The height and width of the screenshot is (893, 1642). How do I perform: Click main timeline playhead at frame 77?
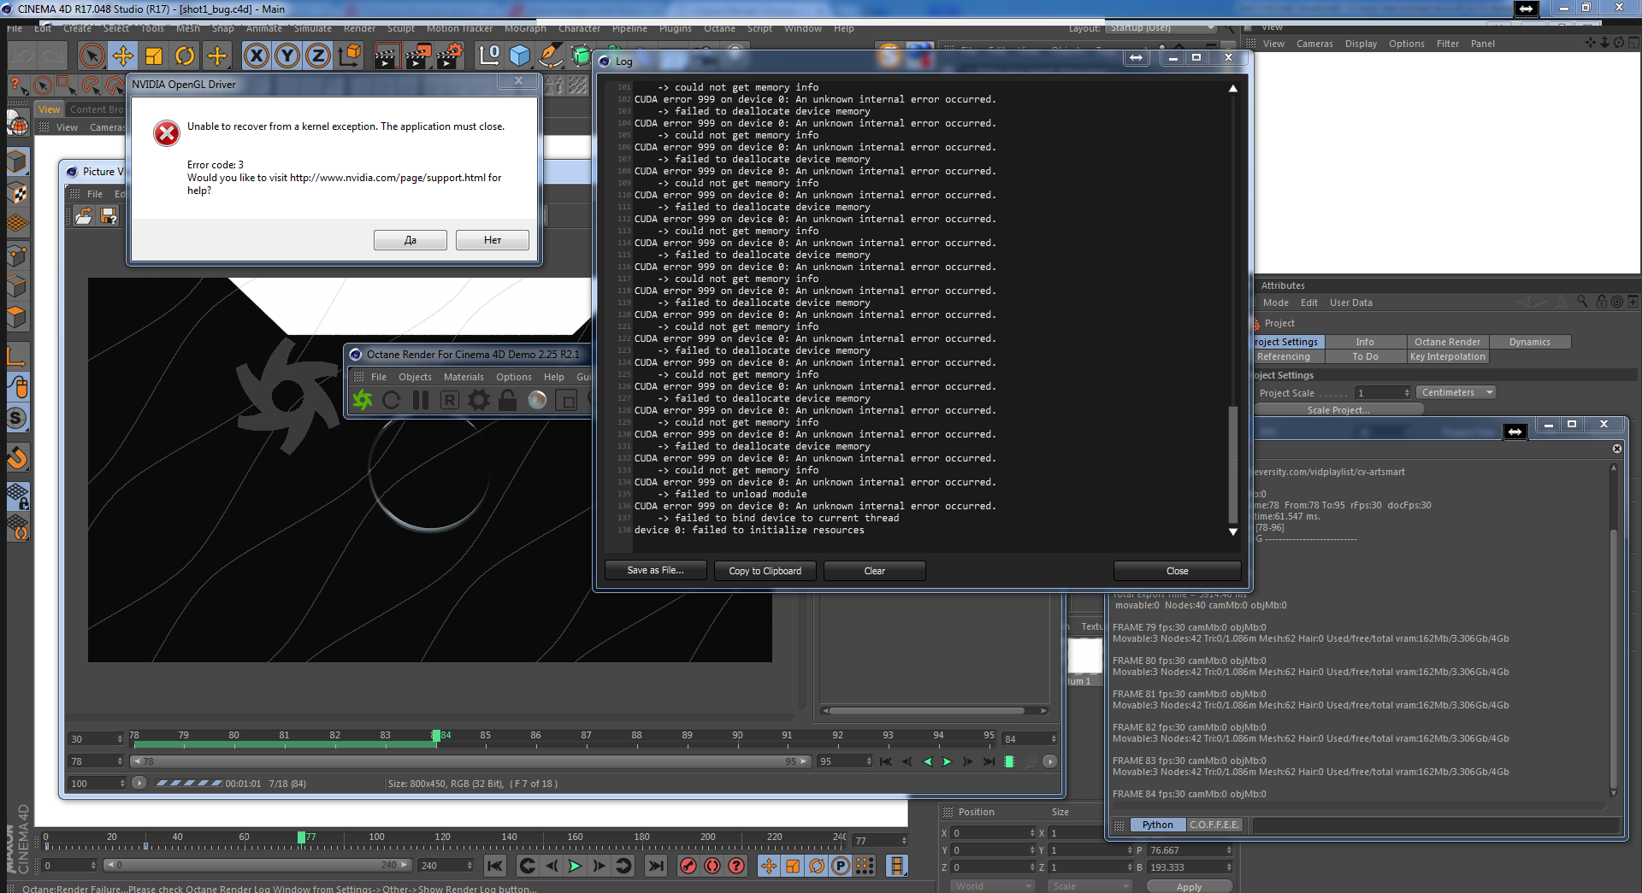pos(301,837)
